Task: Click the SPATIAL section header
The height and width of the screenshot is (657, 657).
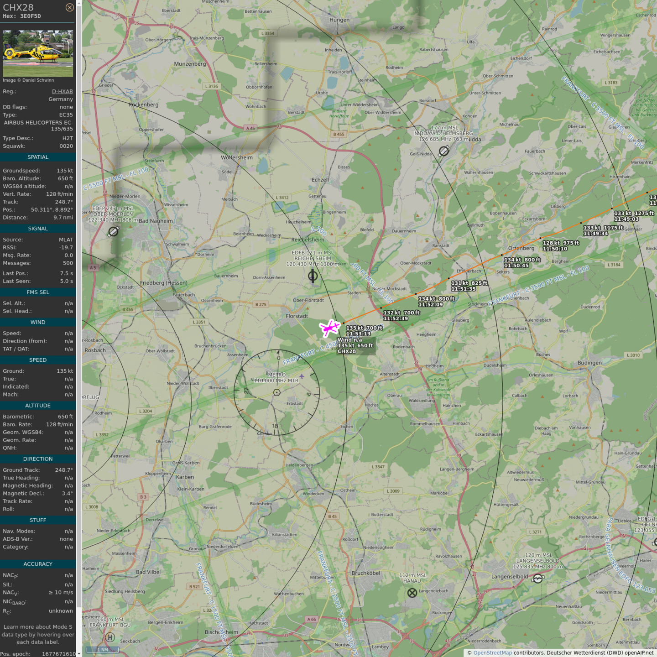Action: [38, 157]
